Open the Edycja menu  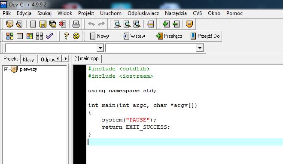[24, 13]
